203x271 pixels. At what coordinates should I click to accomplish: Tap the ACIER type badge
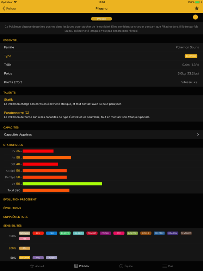click(51, 258)
